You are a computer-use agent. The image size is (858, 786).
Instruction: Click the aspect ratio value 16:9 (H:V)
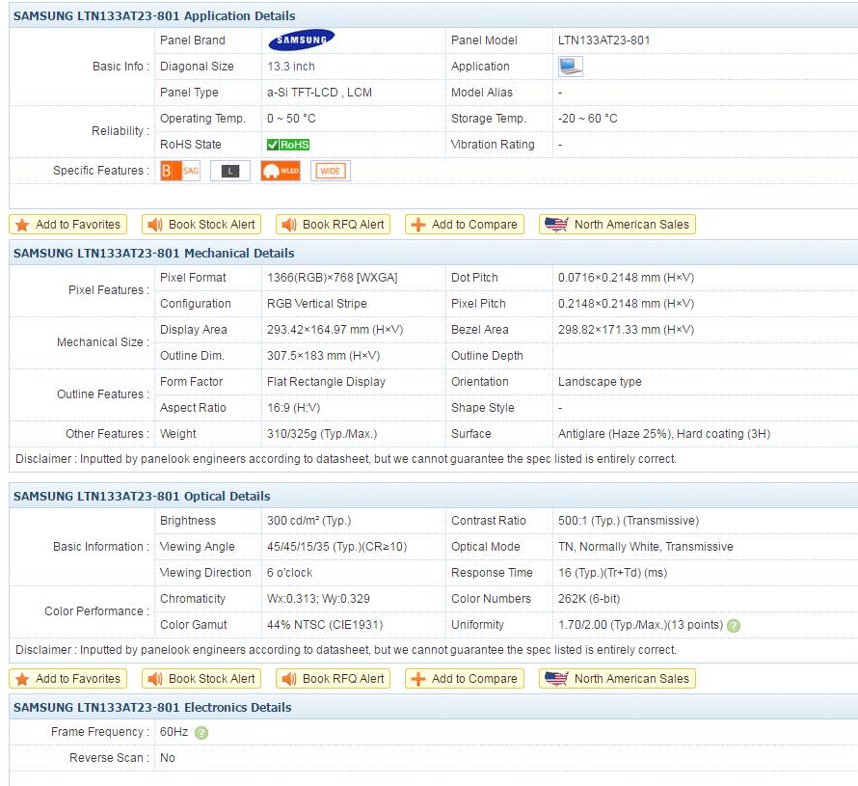293,408
